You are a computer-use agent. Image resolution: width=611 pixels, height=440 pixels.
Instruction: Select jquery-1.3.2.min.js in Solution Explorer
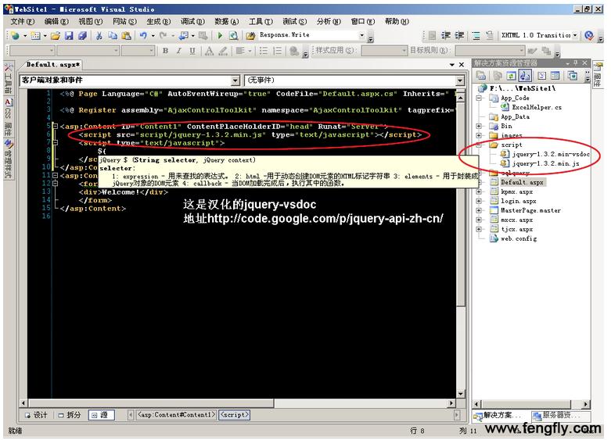click(x=545, y=163)
